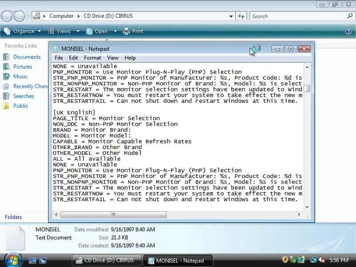Open the Notepad Edit menu
The height and width of the screenshot is (267, 356).
point(73,58)
